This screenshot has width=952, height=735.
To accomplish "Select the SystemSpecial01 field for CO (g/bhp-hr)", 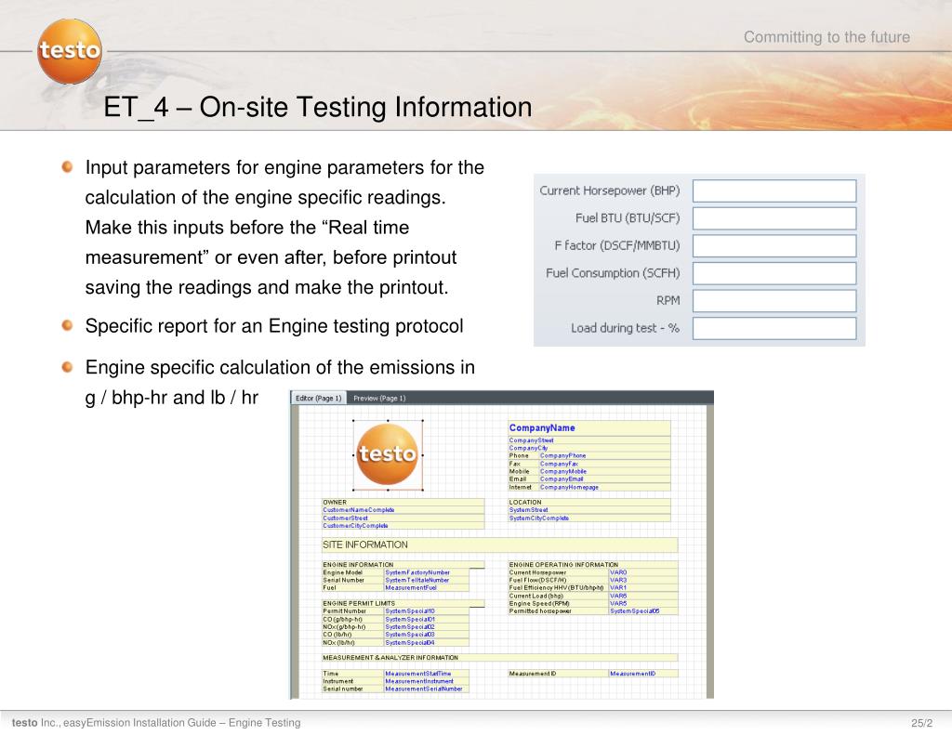I will (x=426, y=619).
